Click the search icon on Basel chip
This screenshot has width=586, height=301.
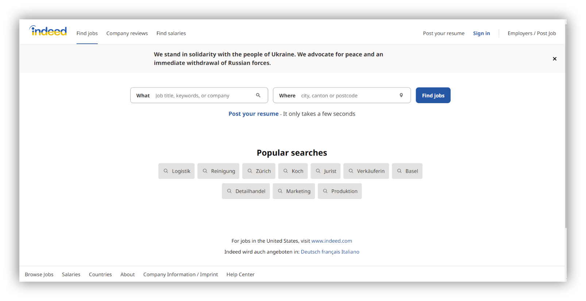click(x=399, y=171)
